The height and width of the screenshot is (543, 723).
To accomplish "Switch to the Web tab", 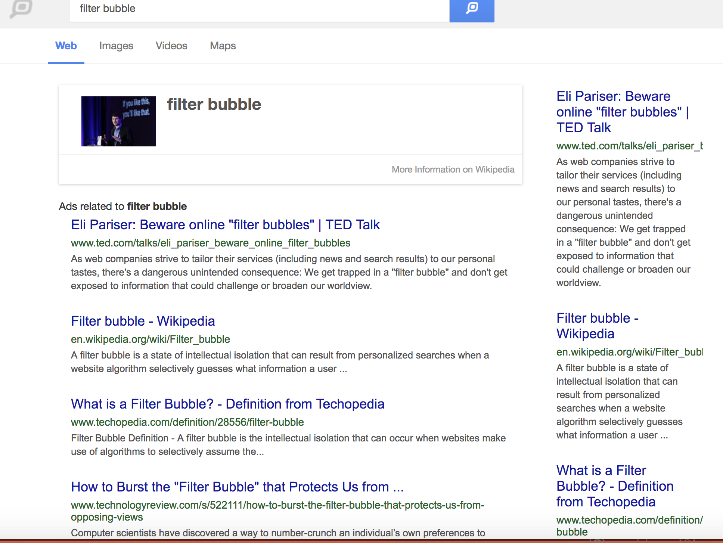I will point(66,46).
